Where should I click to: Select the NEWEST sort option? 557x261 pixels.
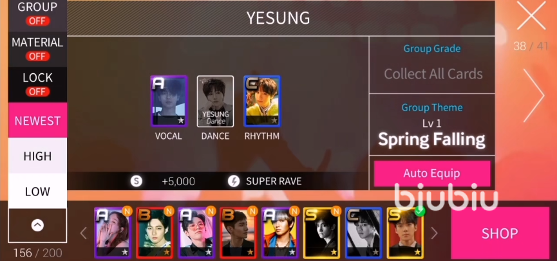tap(37, 121)
